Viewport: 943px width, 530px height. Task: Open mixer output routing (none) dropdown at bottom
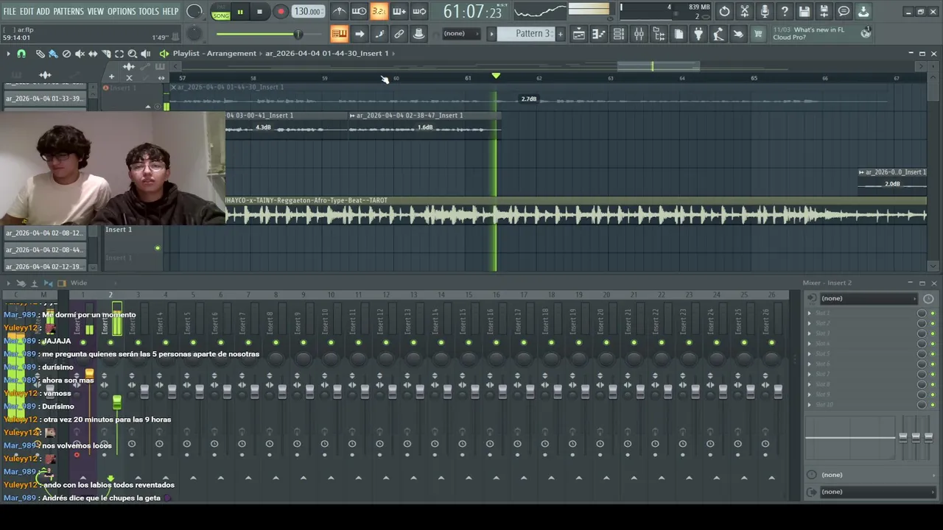point(877,492)
